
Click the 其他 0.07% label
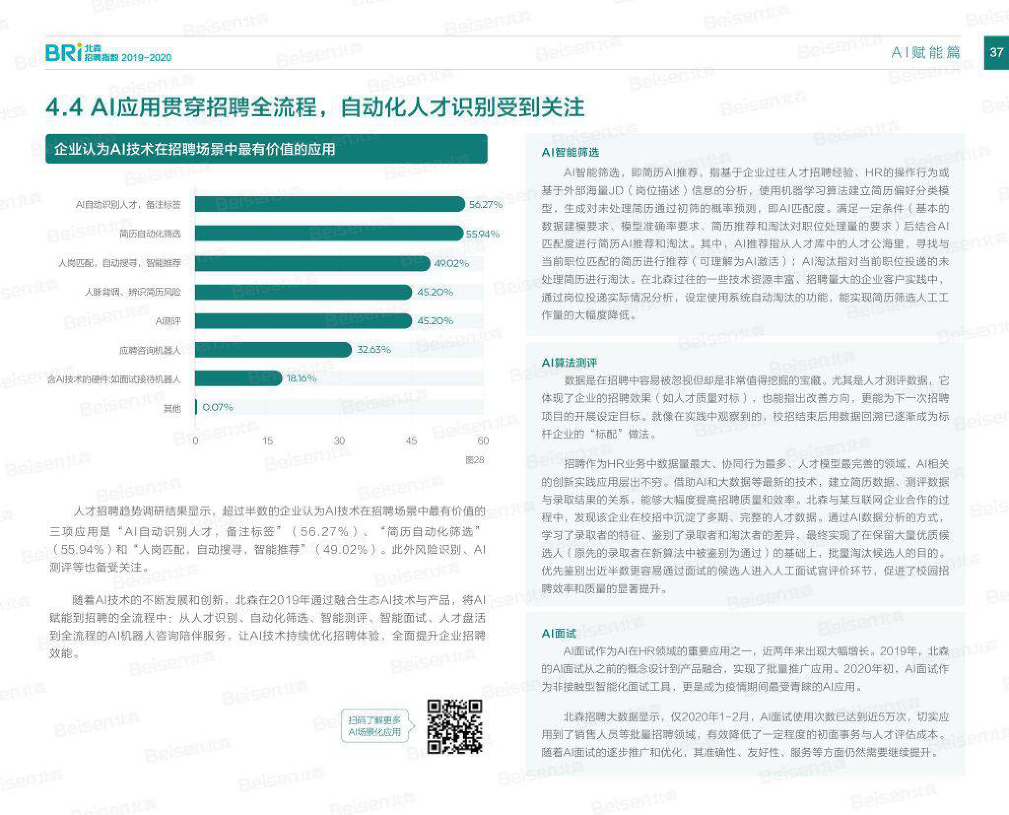[x=217, y=407]
